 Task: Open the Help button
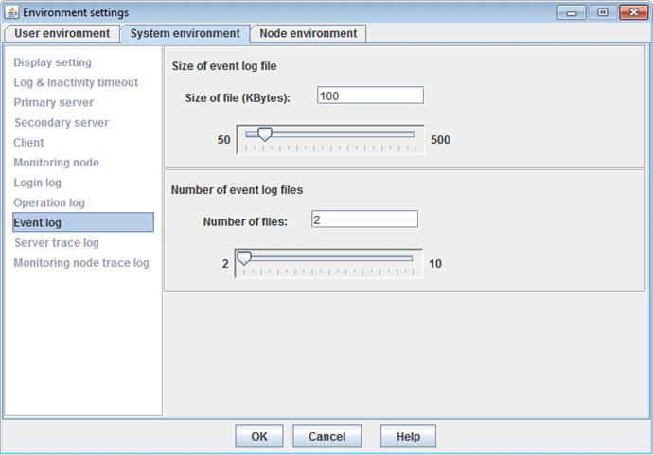(x=408, y=436)
